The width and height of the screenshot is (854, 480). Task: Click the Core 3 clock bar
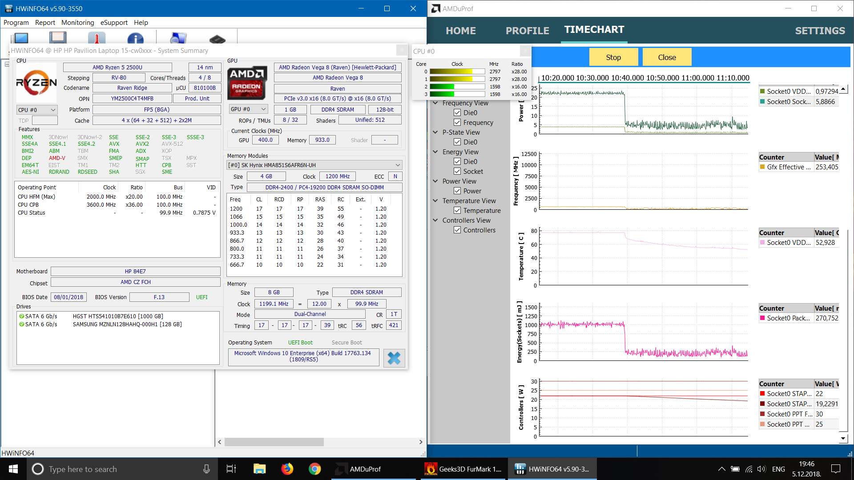[457, 94]
